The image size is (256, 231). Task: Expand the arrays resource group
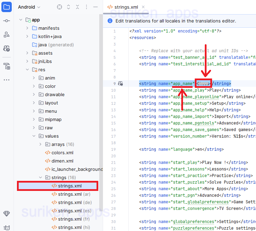[x=40, y=144]
